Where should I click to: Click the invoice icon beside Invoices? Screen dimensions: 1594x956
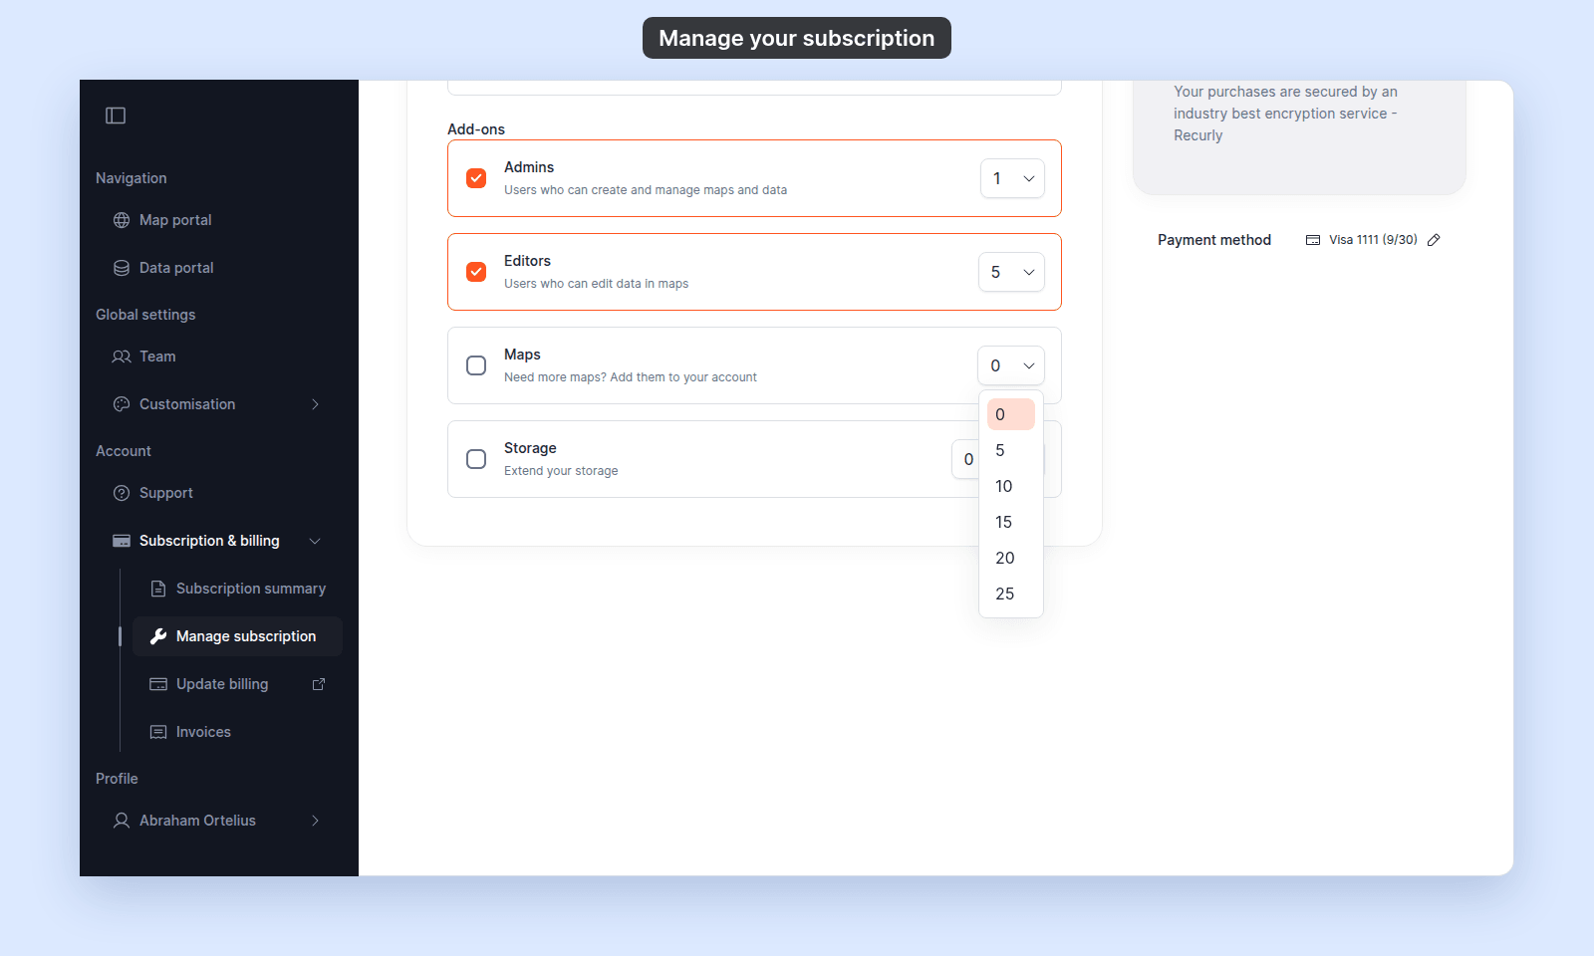click(x=158, y=732)
